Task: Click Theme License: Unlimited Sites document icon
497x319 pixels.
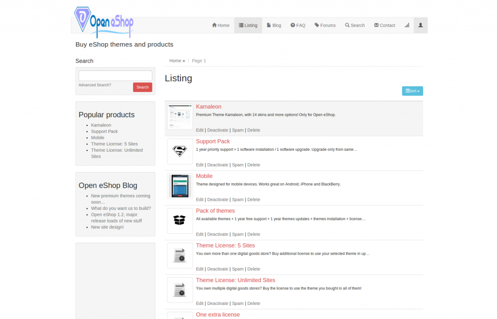Action: [180, 290]
